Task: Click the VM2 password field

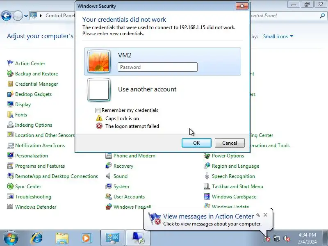Action: [157, 67]
